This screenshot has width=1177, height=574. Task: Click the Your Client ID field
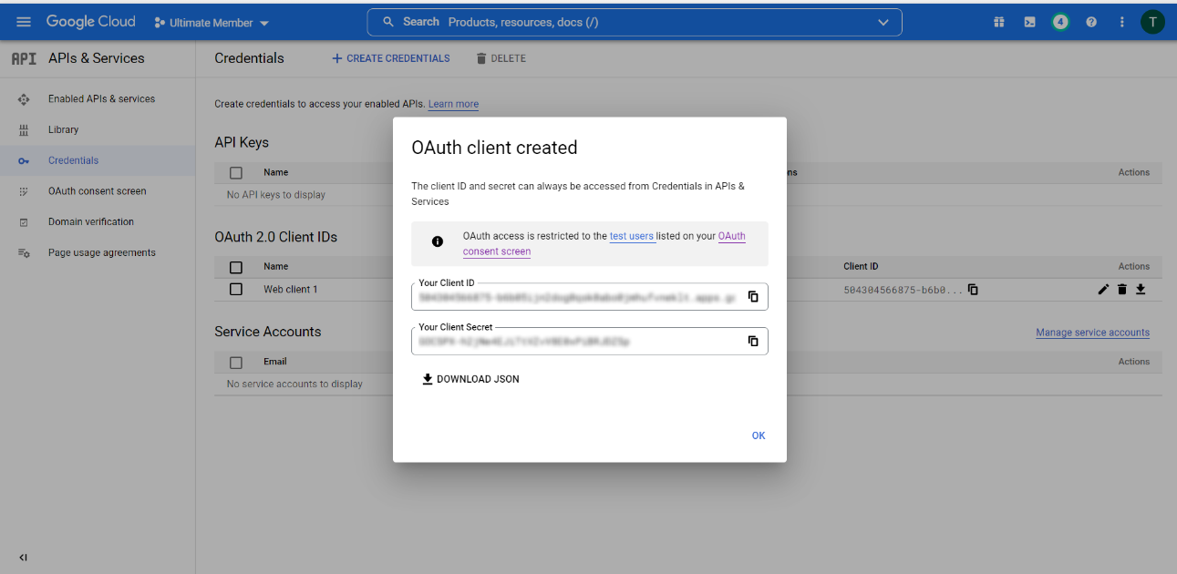pos(589,297)
